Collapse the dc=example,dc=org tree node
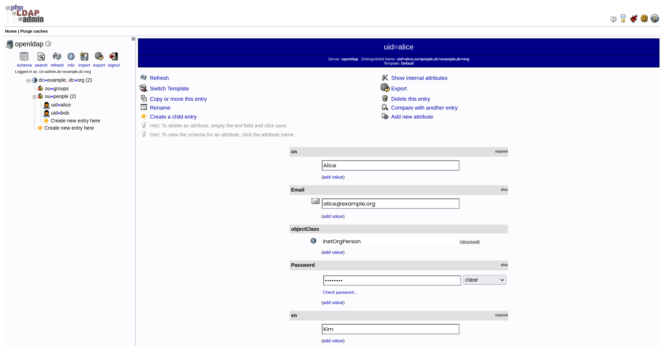Image resolution: width=662 pixels, height=346 pixels. pos(28,81)
